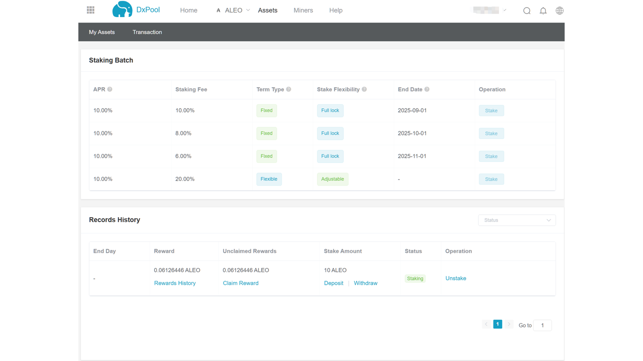Click the Unstake link
Screen dimensions: 643x361
click(x=456, y=278)
